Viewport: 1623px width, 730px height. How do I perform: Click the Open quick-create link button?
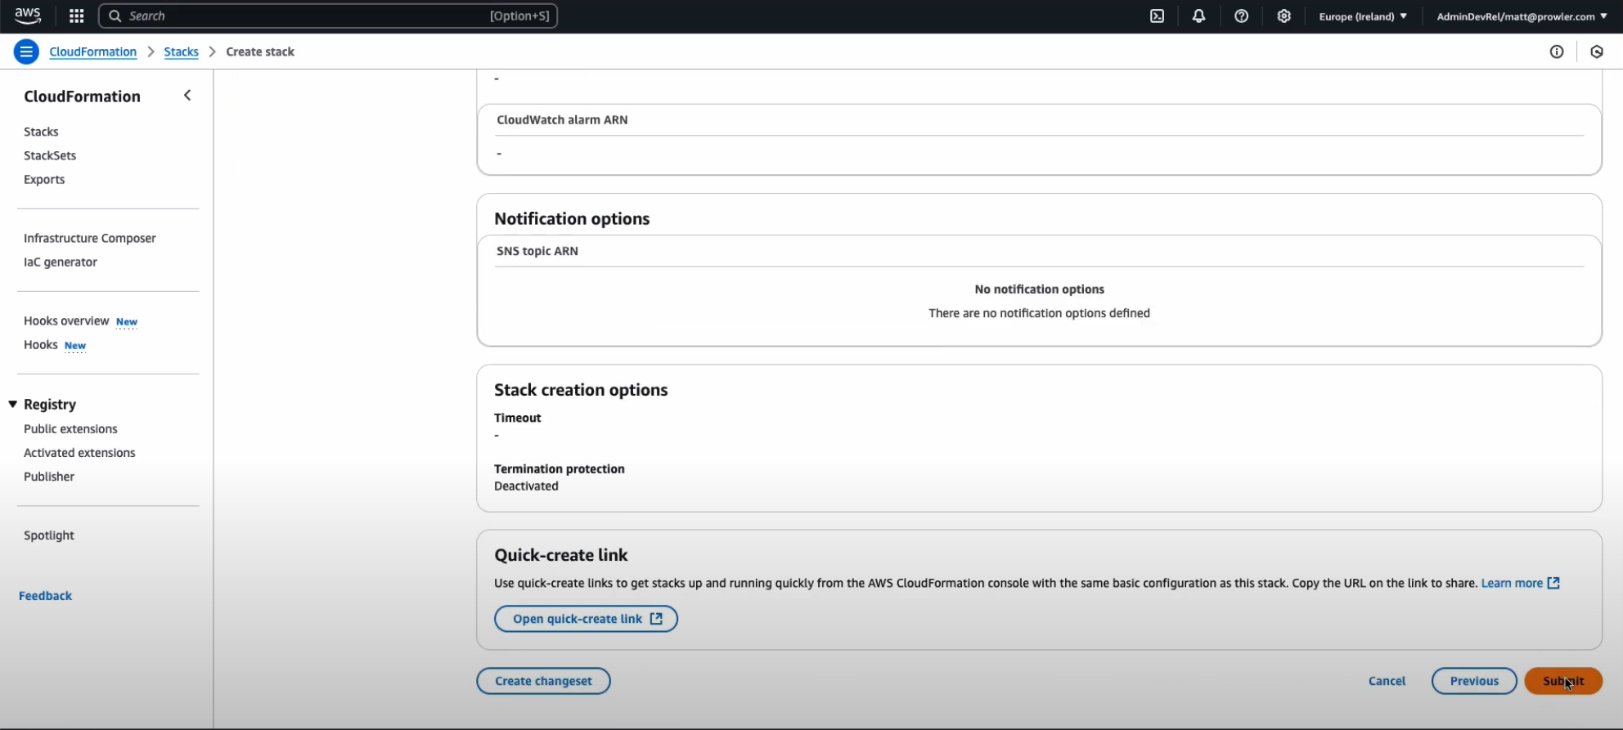[x=586, y=619]
